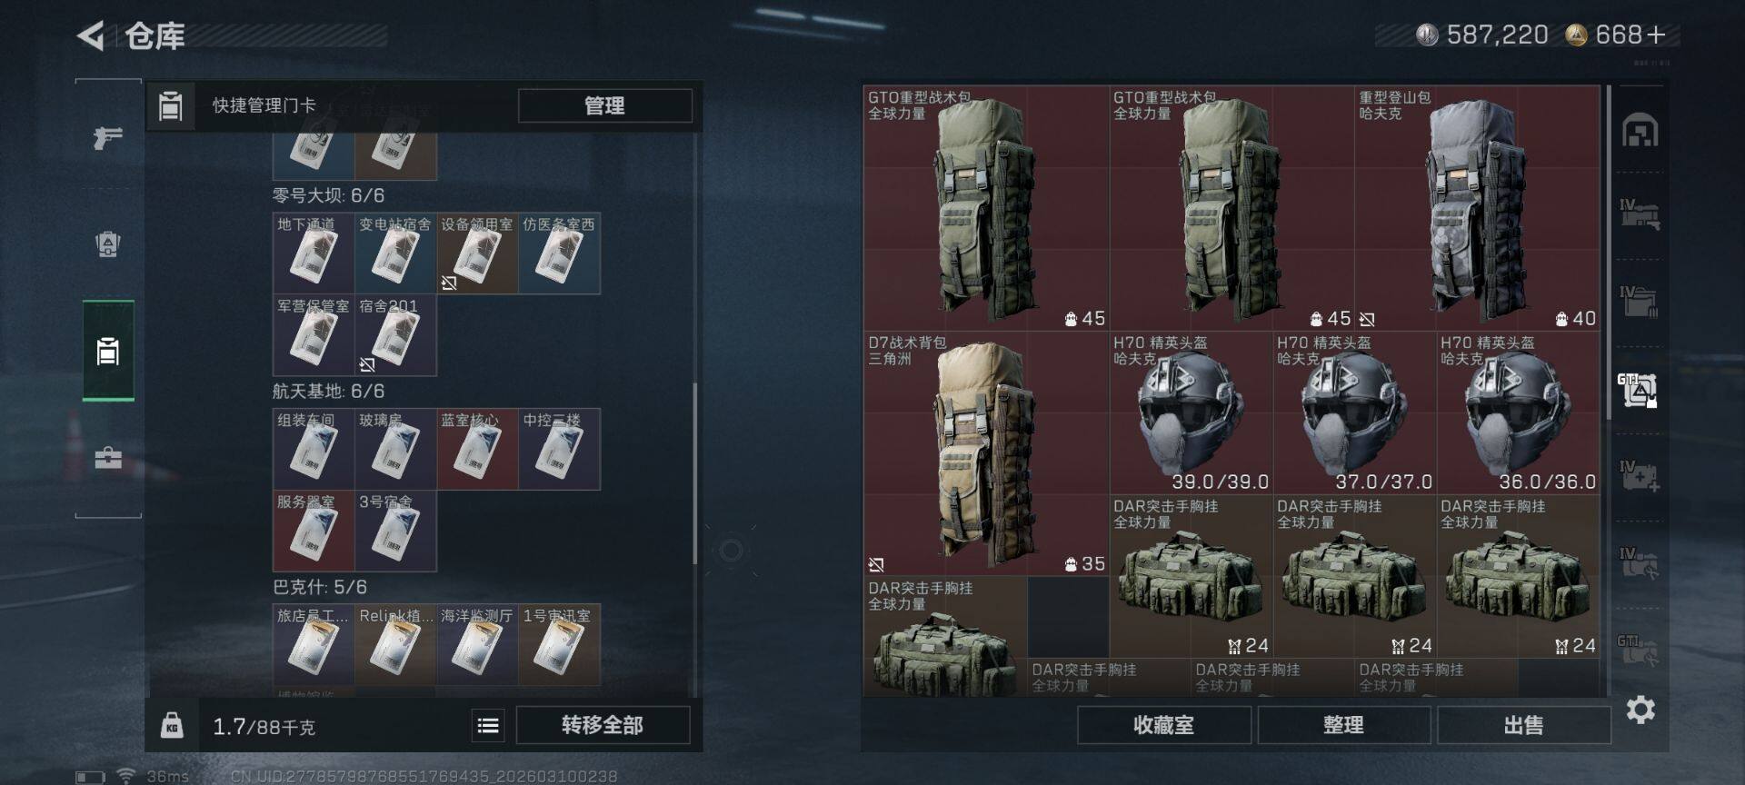Go back using the arrow beside 仓库
This screenshot has height=785, width=1745.
click(91, 36)
